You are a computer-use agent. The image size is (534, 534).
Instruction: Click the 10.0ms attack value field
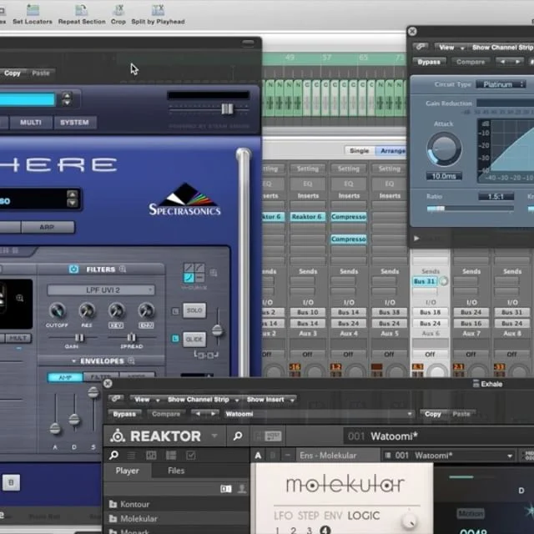[x=444, y=176]
